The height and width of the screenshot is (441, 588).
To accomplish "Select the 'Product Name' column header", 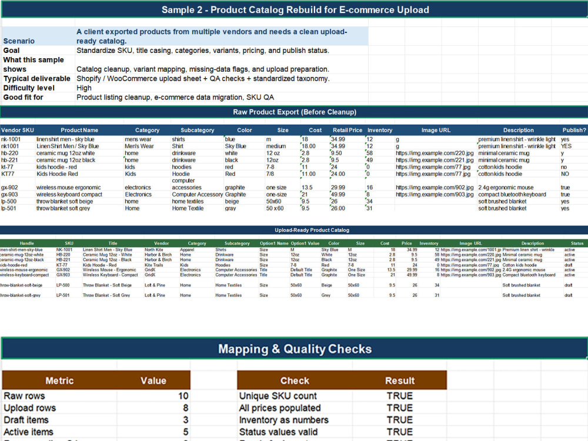I will click(x=79, y=130).
